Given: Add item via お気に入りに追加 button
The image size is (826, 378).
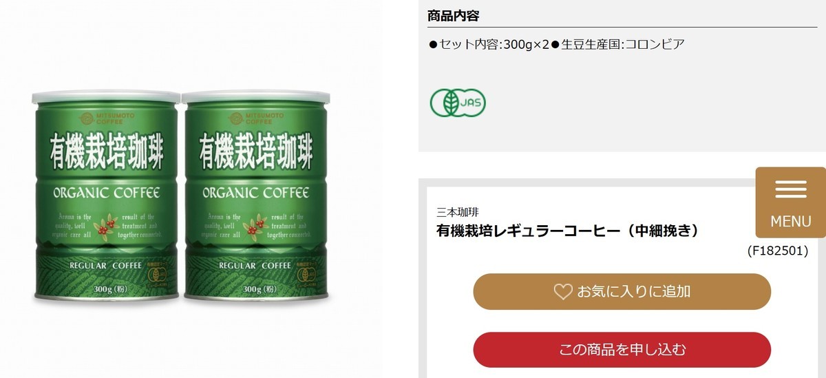Looking at the screenshot, I should 622,291.
